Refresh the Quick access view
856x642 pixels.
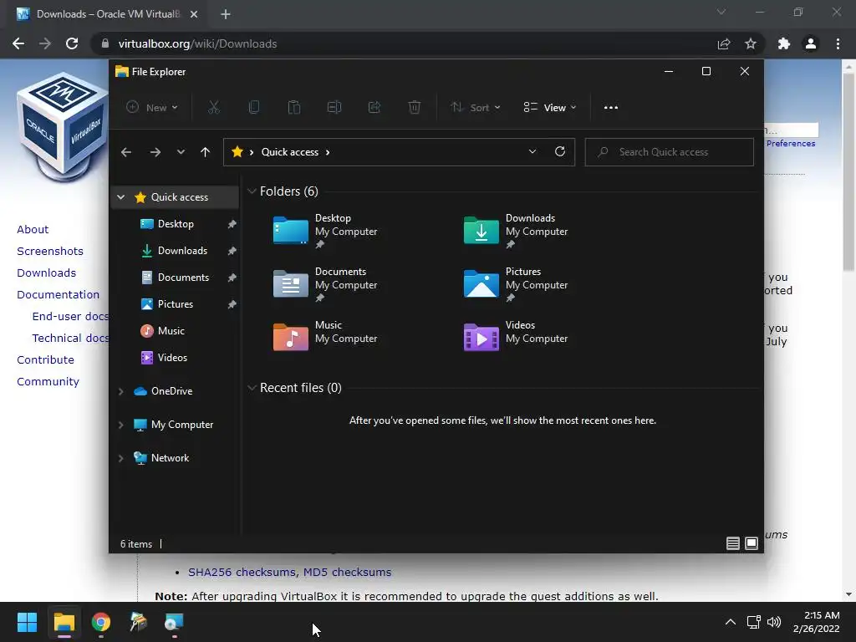click(x=559, y=152)
